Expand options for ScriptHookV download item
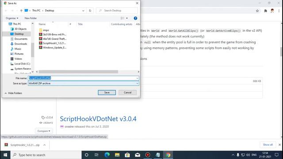This screenshot has width=283, height=159. click(44, 145)
